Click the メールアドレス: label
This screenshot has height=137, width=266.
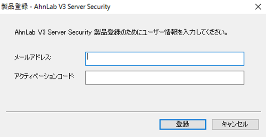click(33, 58)
